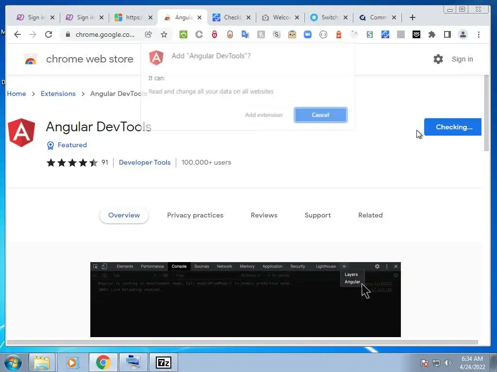Open the media player taskbar icon
The image size is (497, 372).
(x=72, y=362)
